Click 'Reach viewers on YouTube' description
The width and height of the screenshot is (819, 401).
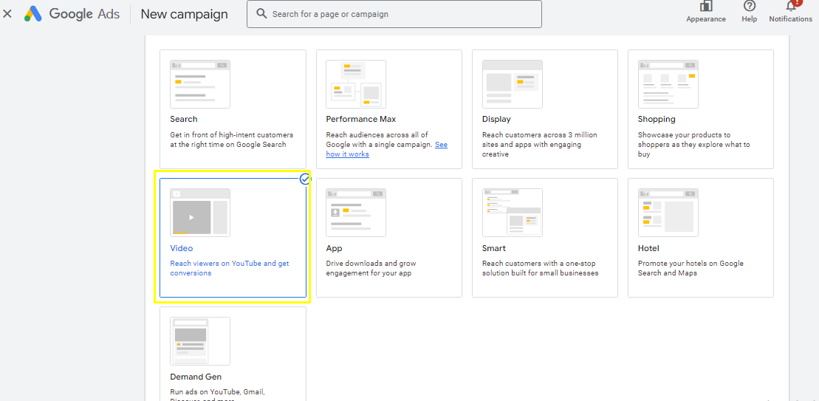pyautogui.click(x=229, y=268)
